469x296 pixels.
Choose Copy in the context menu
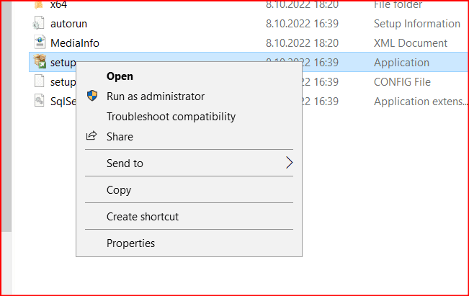pyautogui.click(x=119, y=190)
